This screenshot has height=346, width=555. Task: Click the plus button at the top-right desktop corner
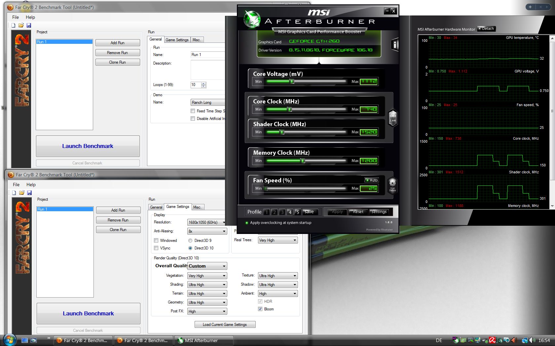(530, 7)
